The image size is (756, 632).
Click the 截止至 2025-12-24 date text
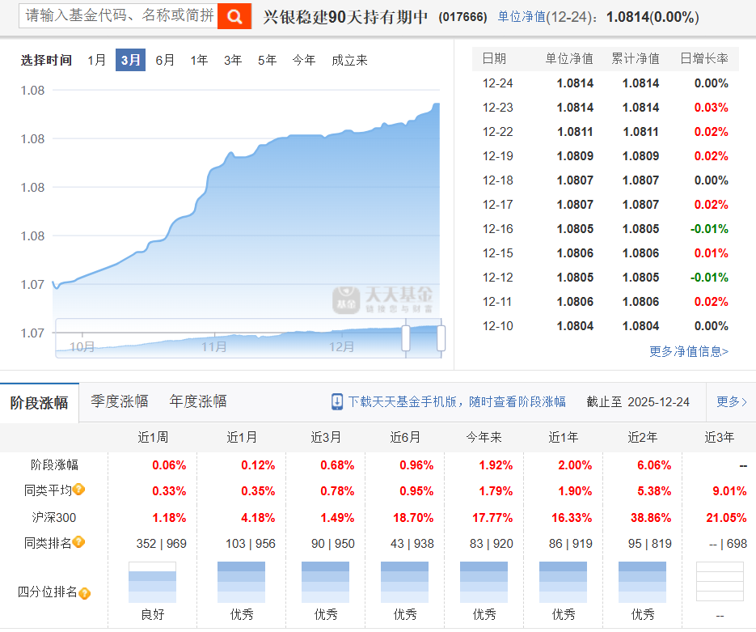(x=638, y=402)
